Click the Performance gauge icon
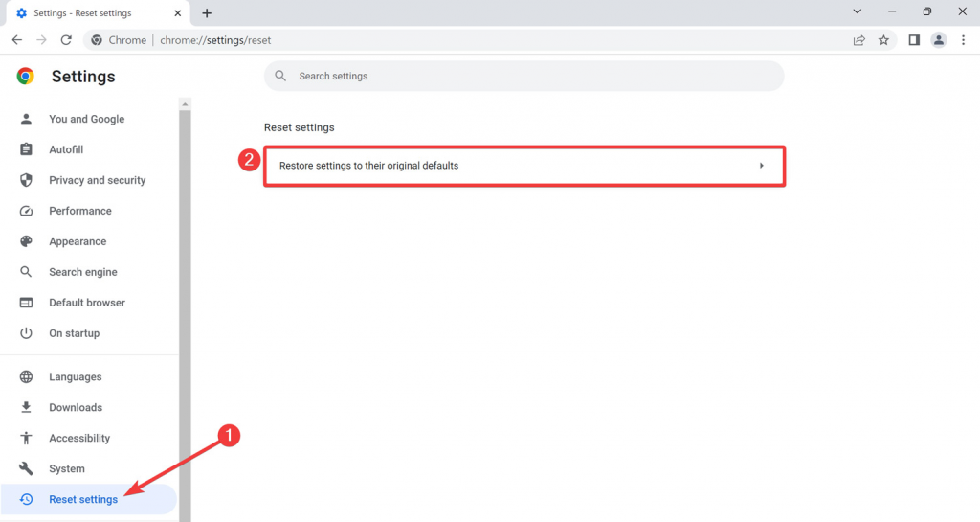Image resolution: width=980 pixels, height=522 pixels. 26,211
